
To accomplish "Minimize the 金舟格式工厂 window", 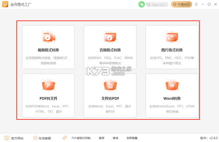I will pyautogui.click(x=203, y=4).
